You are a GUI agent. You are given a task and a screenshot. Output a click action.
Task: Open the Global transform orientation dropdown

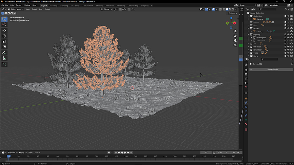pyautogui.click(x=107, y=9)
